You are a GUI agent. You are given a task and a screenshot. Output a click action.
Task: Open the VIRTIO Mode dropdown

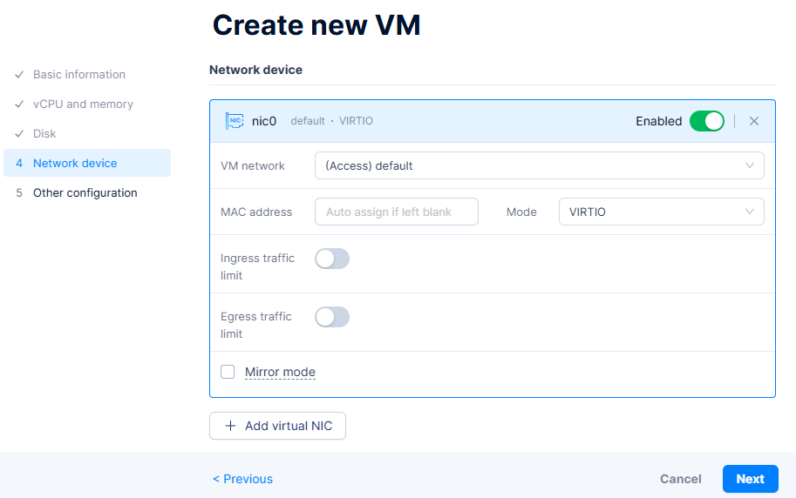[661, 212]
